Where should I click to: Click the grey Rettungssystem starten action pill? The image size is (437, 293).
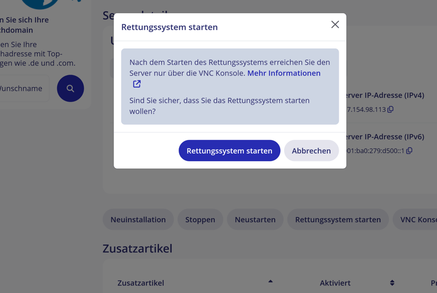(338, 219)
